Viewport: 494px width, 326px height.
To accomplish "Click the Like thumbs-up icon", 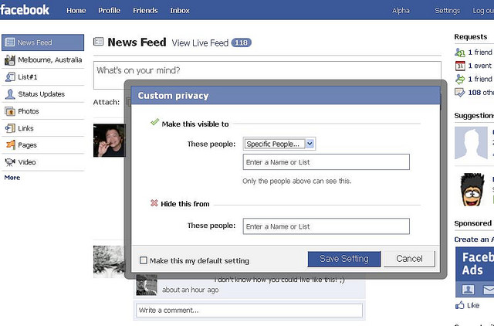I will tap(460, 305).
